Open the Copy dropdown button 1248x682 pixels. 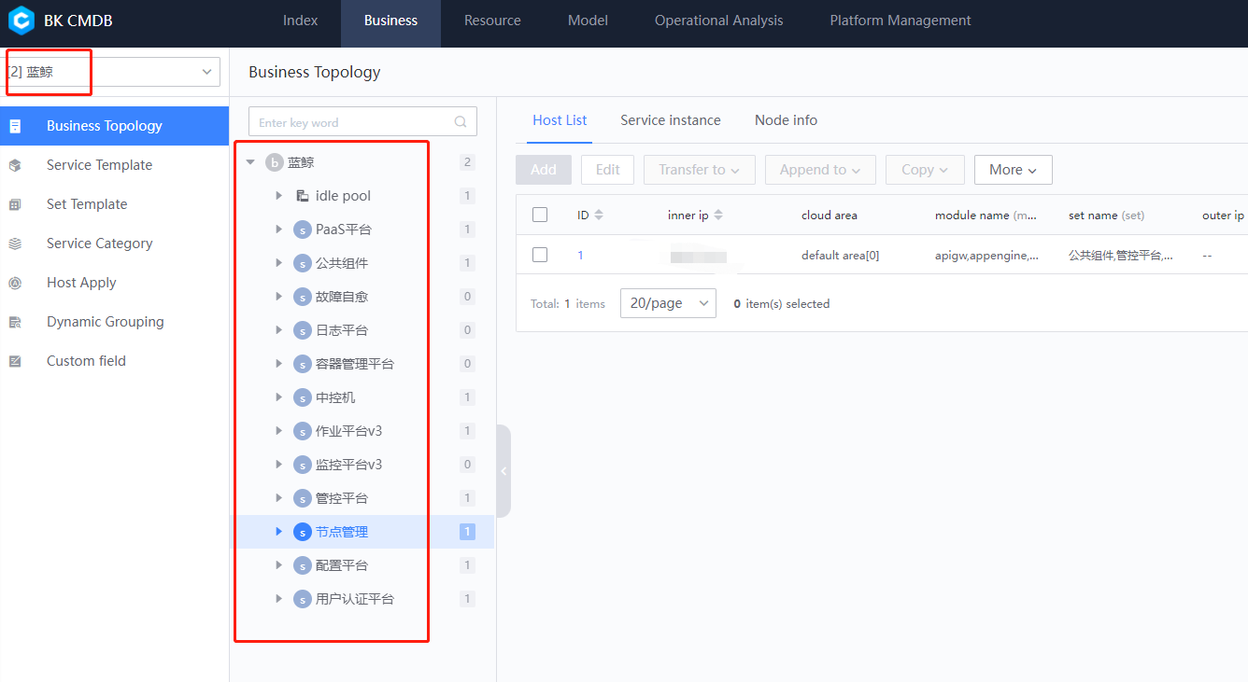(x=925, y=170)
